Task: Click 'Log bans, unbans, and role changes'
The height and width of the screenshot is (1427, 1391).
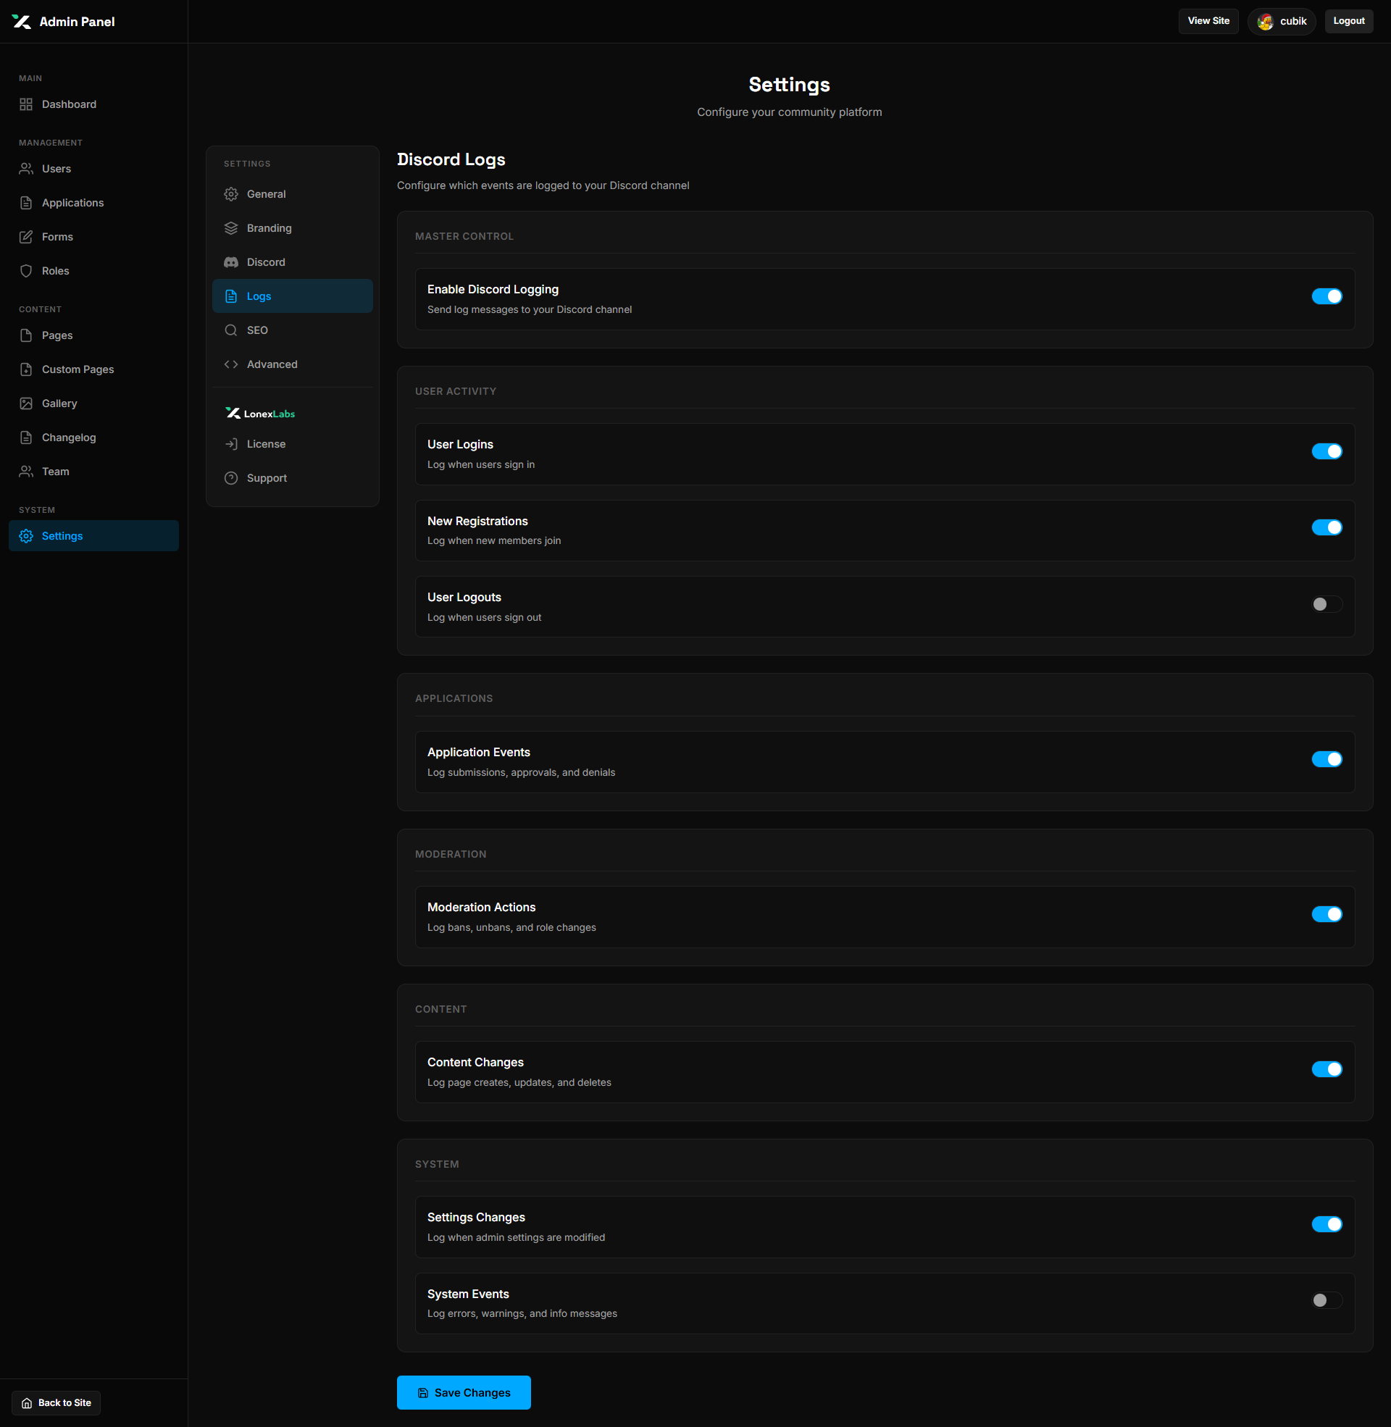Action: click(511, 927)
